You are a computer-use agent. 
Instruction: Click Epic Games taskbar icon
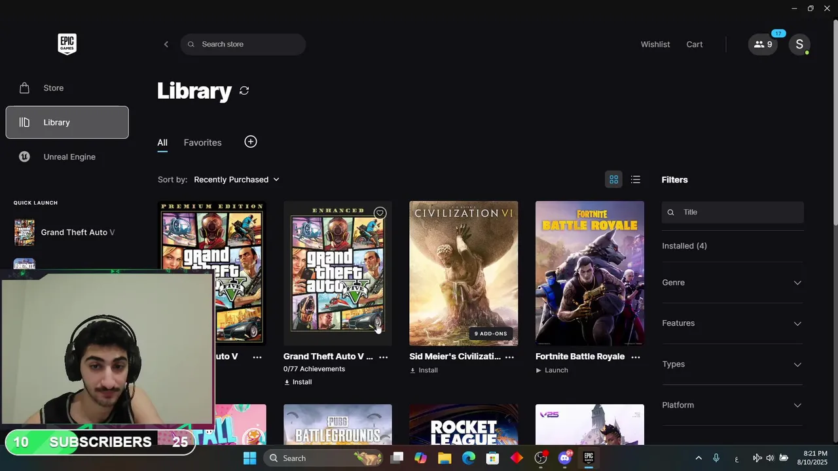click(x=589, y=458)
